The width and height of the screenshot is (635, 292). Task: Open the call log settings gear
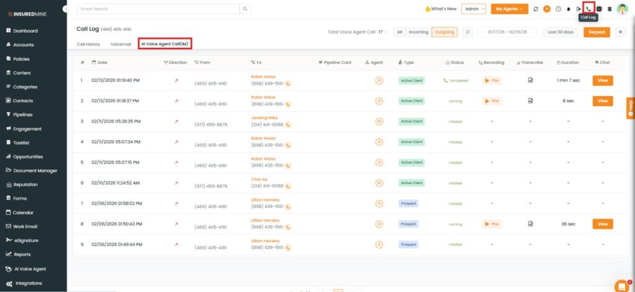[x=620, y=32]
